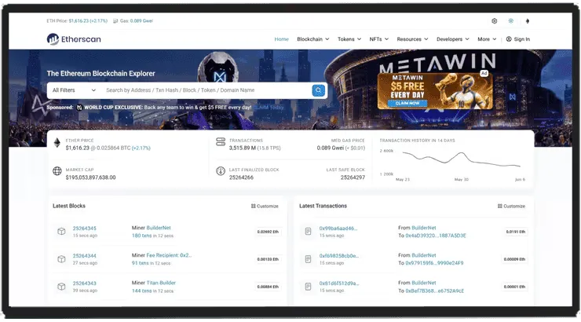Click the Ethereum network icon

point(528,21)
